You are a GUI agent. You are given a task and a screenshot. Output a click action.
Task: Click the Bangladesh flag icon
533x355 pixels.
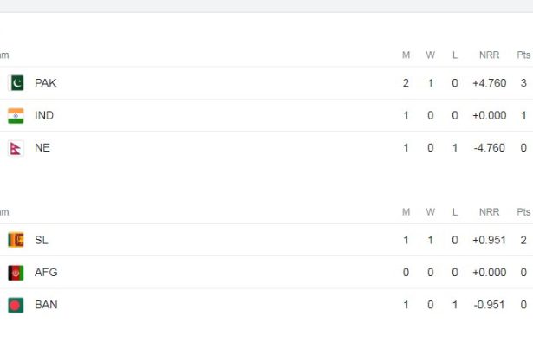pos(16,305)
